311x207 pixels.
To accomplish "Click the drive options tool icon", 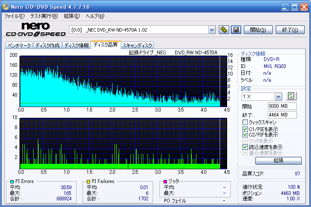I will [224, 30].
